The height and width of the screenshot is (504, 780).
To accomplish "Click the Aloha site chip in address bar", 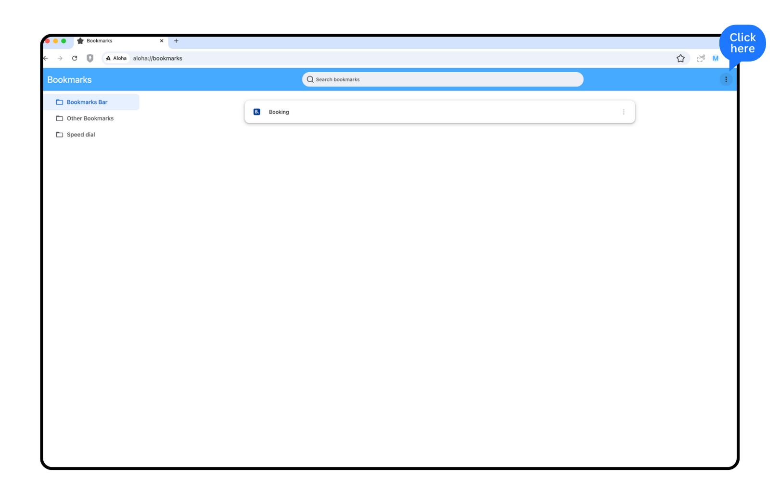I will pyautogui.click(x=116, y=58).
